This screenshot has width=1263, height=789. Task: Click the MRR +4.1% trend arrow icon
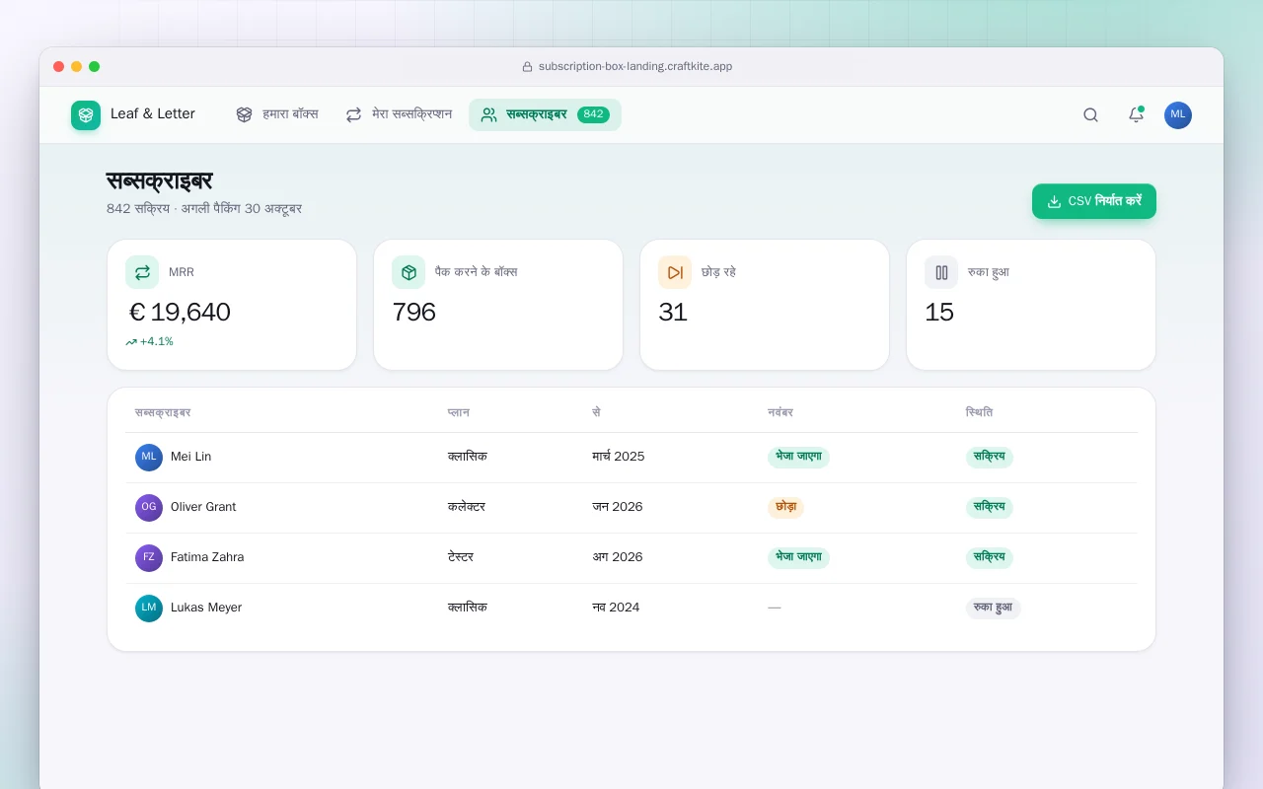coord(131,342)
